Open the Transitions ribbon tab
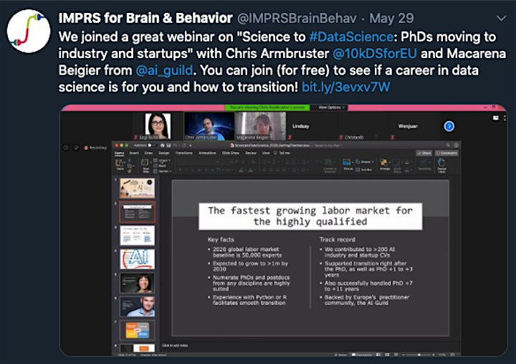The height and width of the screenshot is (364, 516). (x=184, y=153)
